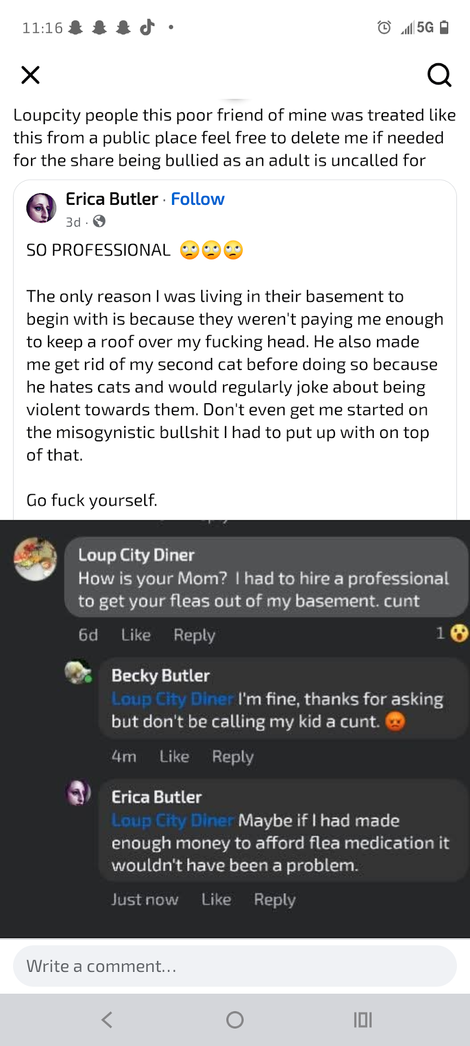Open the avatar on the 'Just now' reply
This screenshot has height=1046, width=470.
(78, 793)
